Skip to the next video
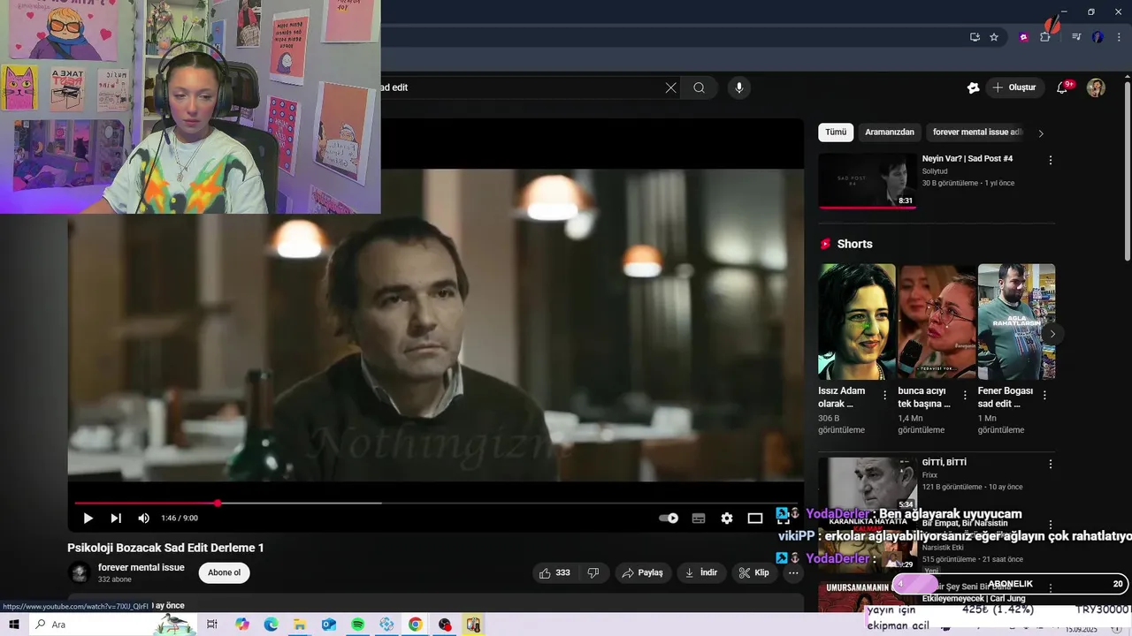 tap(116, 519)
